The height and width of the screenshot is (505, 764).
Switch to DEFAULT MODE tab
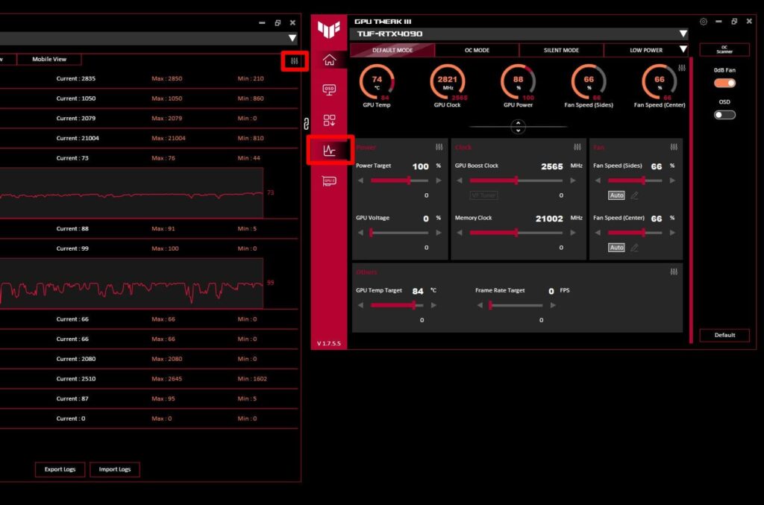click(392, 50)
